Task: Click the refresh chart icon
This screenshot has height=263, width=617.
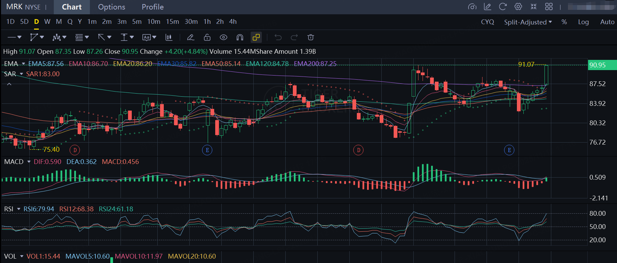Action: tap(503, 7)
